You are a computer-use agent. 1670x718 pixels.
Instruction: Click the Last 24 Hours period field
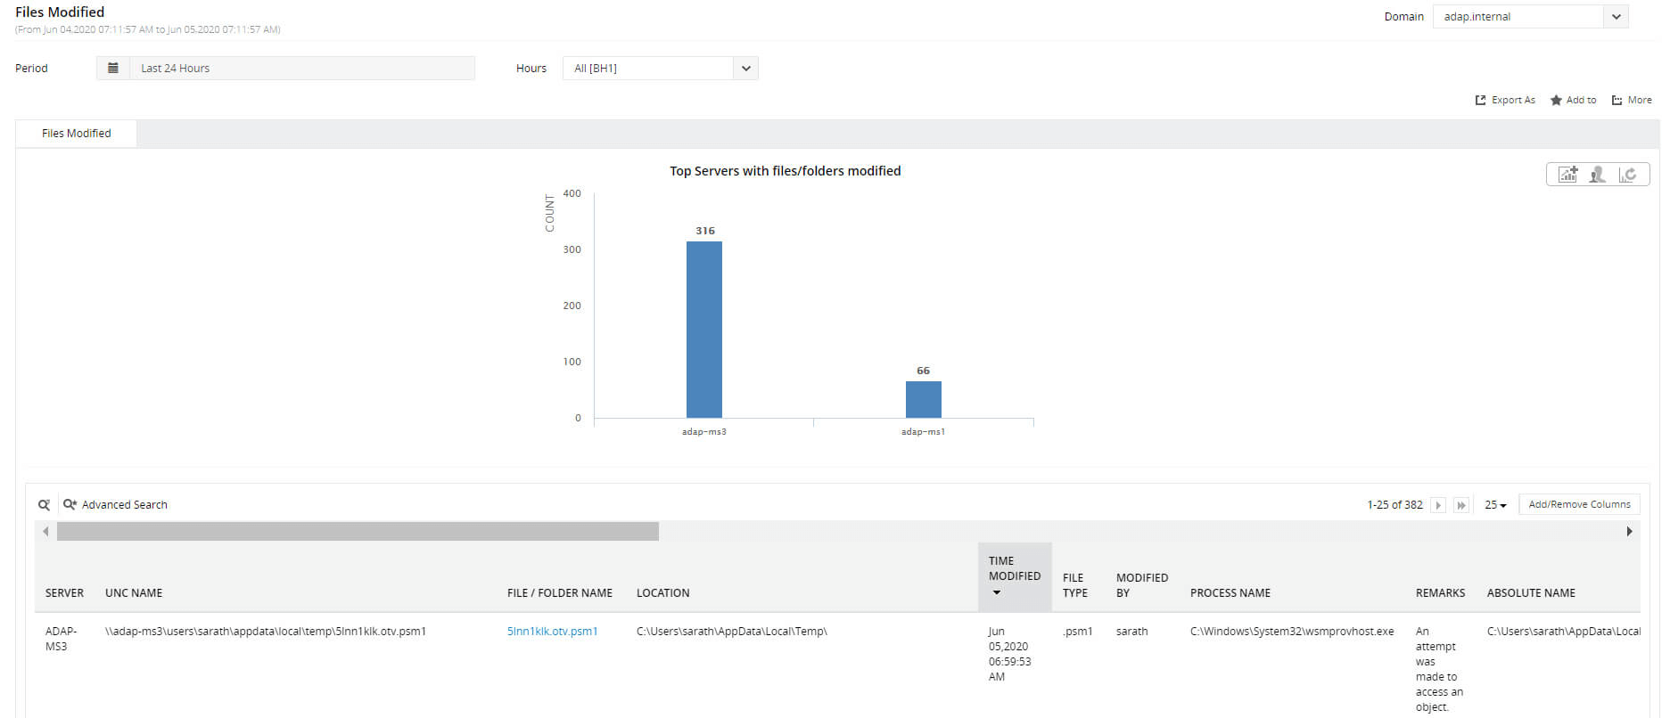[302, 68]
